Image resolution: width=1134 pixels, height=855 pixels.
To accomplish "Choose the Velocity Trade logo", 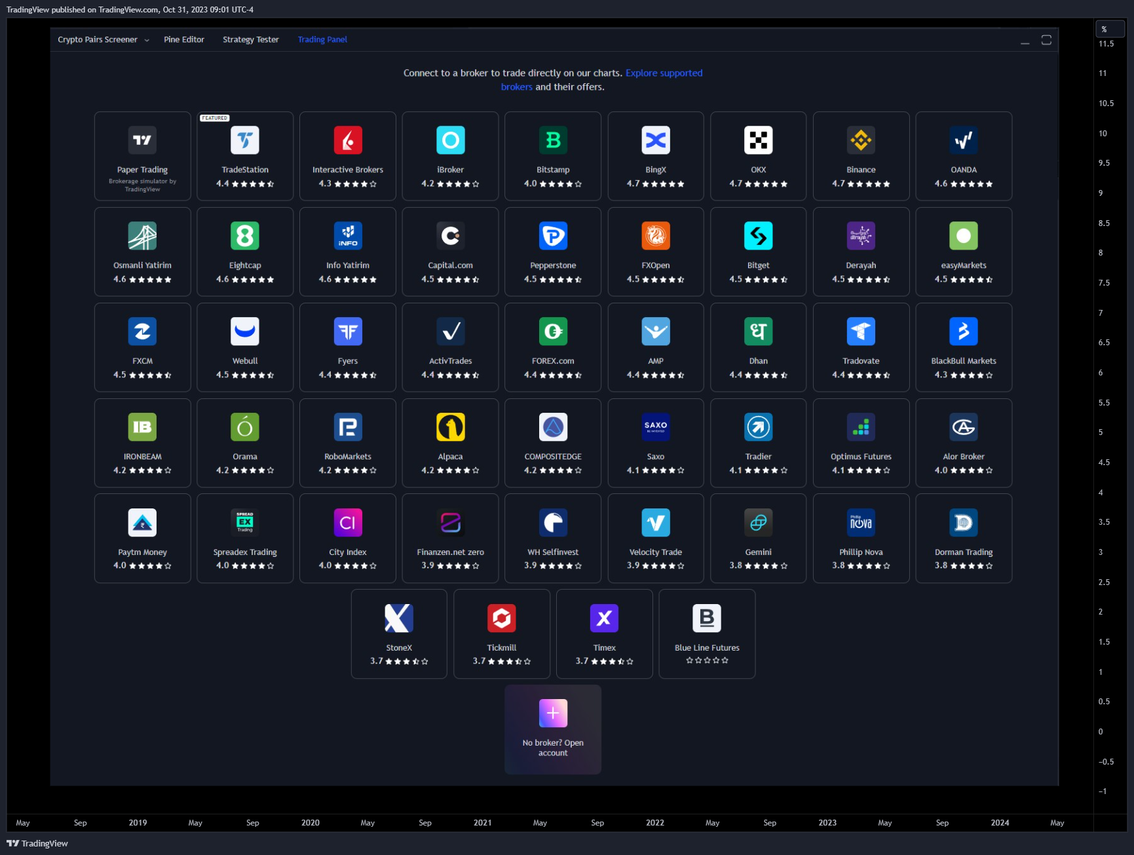I will [x=656, y=523].
